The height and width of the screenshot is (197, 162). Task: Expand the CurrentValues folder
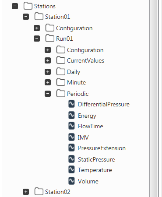point(48,60)
